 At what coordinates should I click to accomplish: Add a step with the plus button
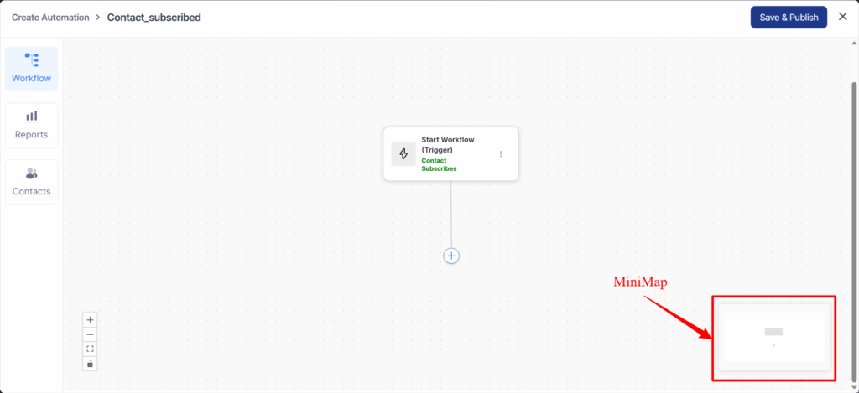point(451,256)
